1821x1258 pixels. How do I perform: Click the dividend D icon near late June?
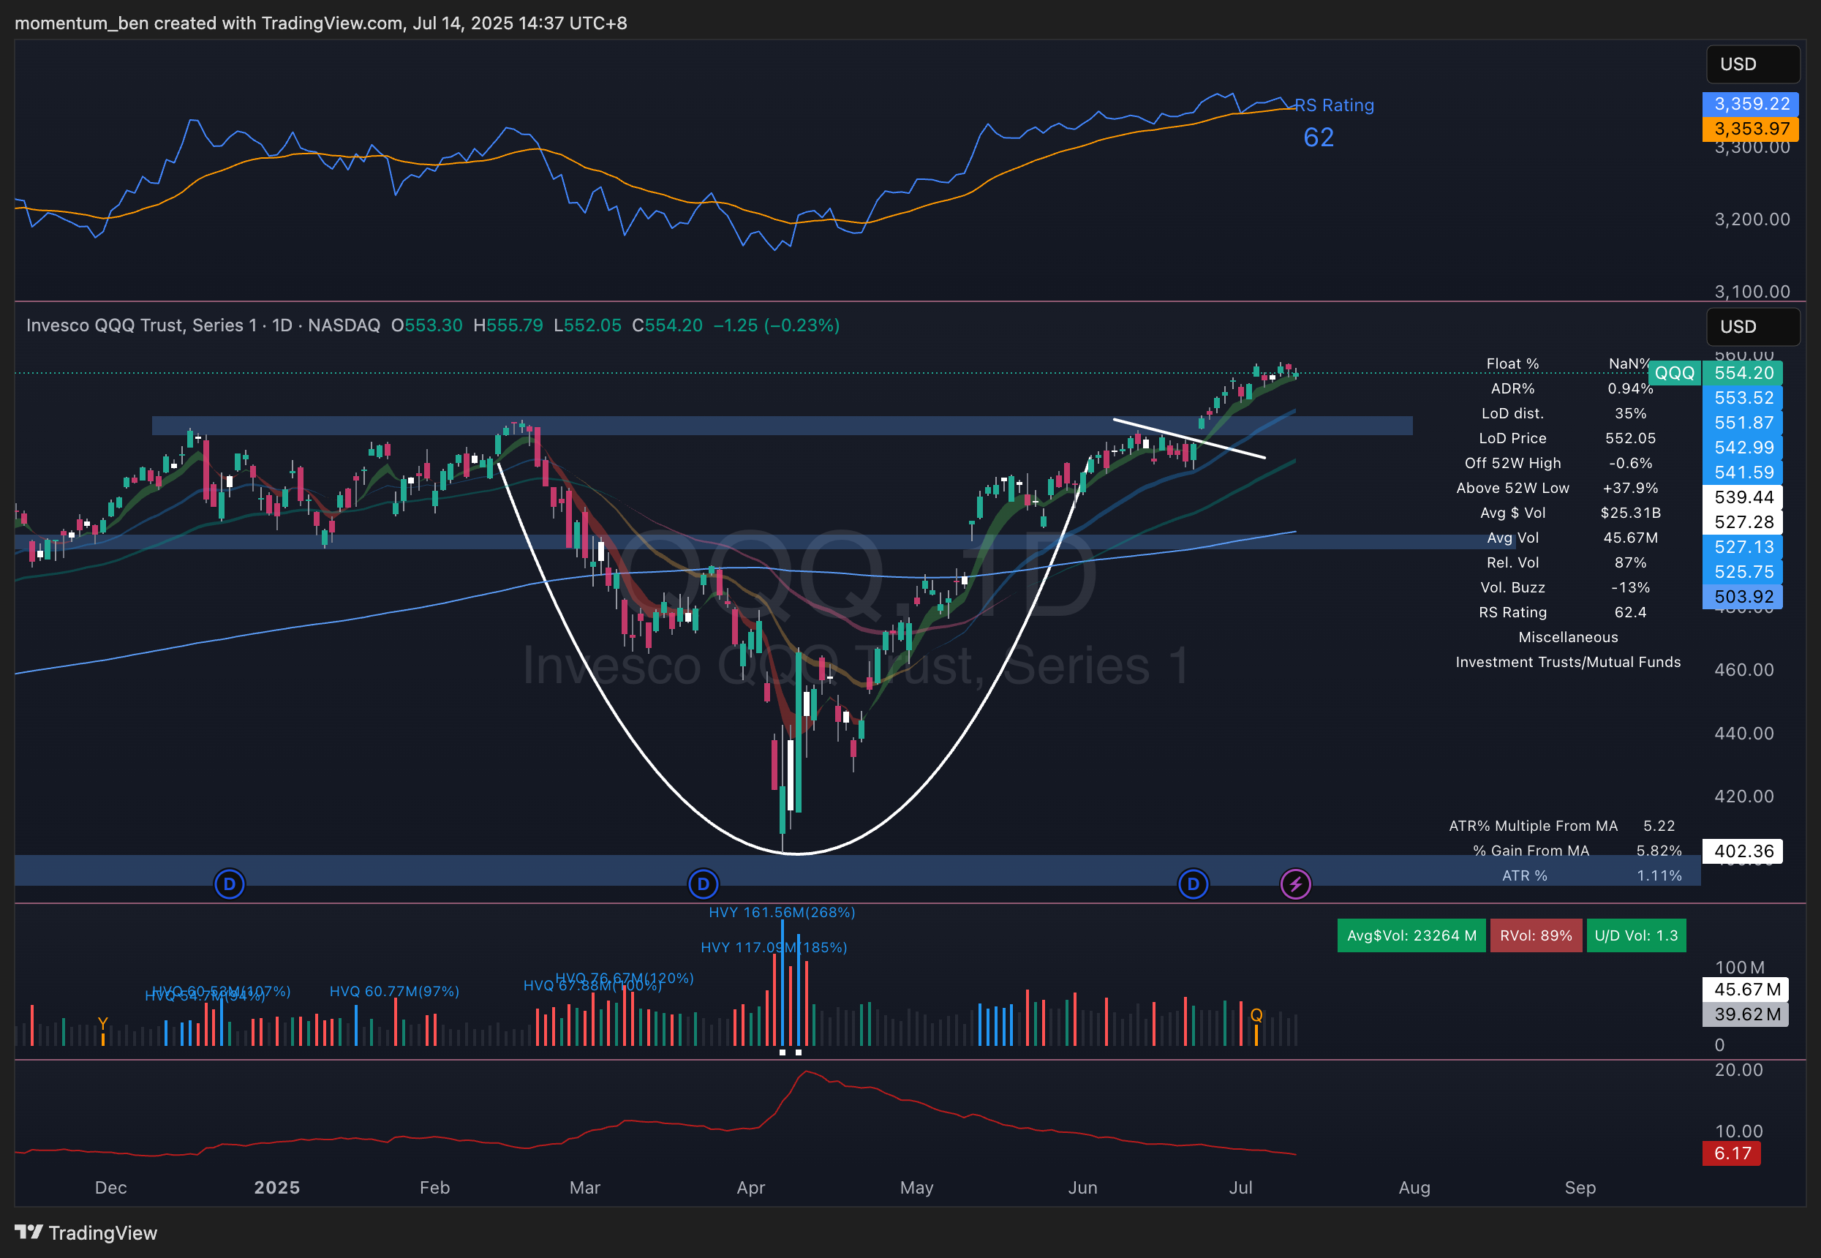[x=1193, y=884]
